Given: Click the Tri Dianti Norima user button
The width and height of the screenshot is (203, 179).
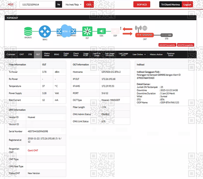Looking at the screenshot, I should [171, 4].
